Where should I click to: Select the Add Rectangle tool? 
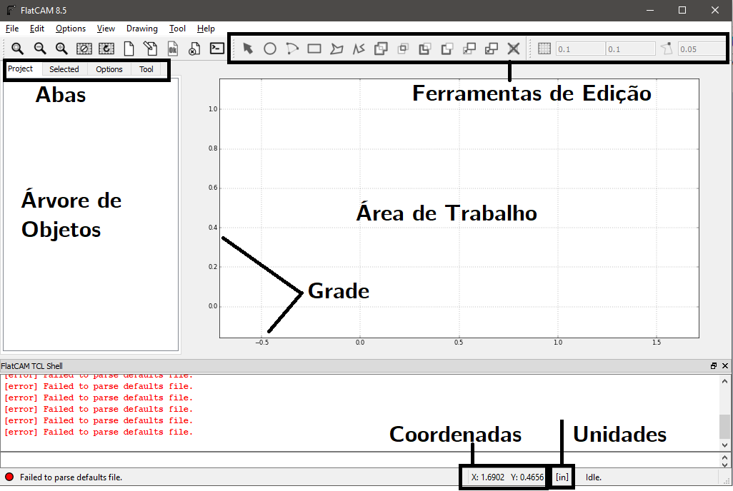[x=314, y=49]
